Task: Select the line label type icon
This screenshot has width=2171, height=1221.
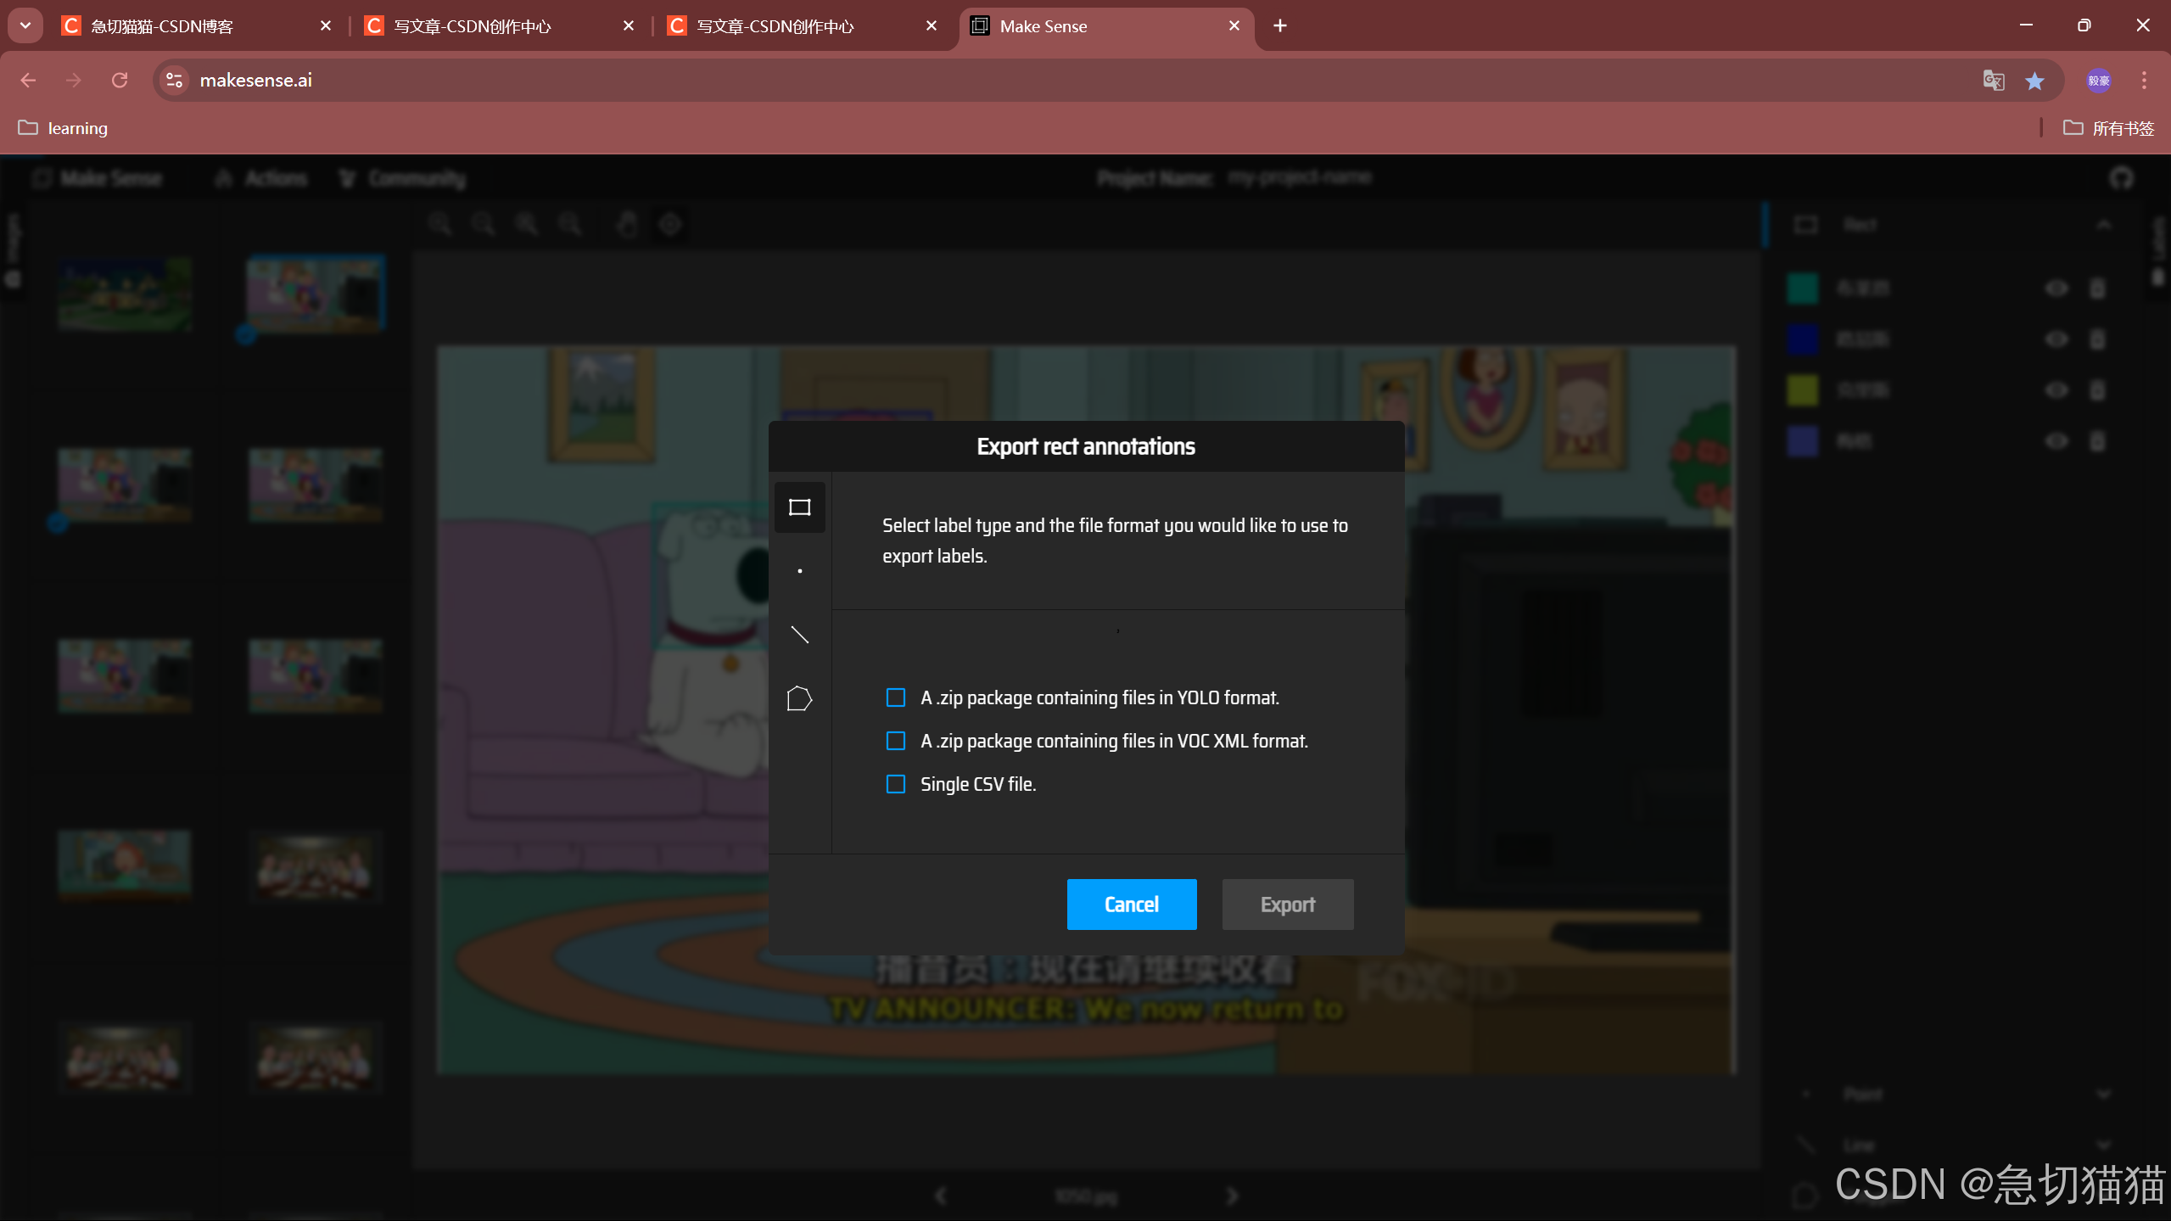Action: 799,635
